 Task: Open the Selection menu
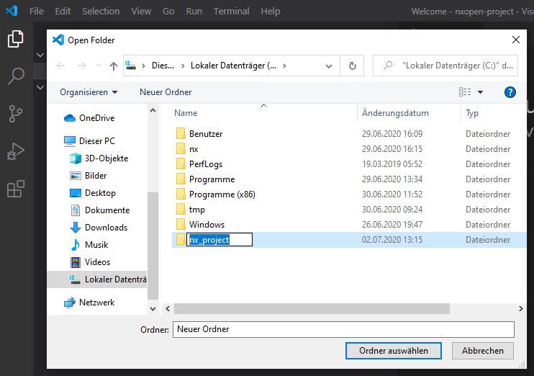click(x=101, y=12)
